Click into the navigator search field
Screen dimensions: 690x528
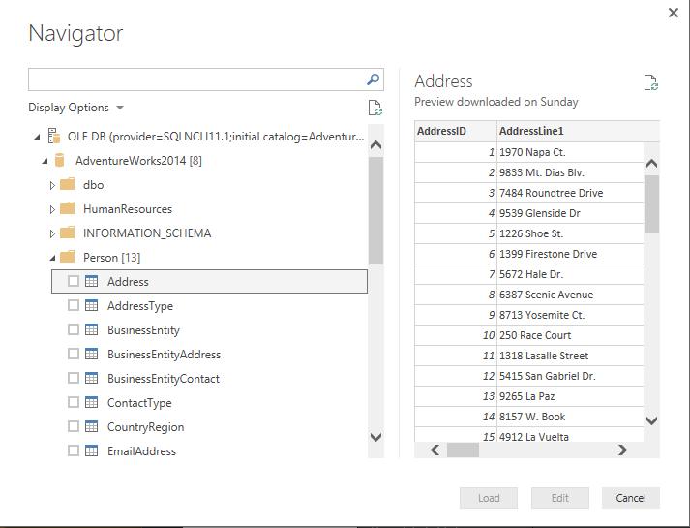point(197,79)
